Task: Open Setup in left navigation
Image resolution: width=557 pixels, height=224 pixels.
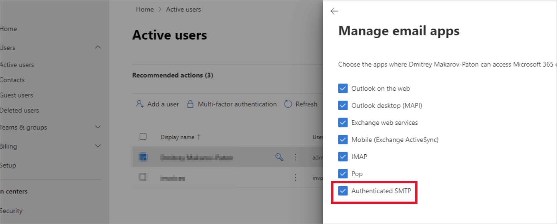Action: point(8,165)
